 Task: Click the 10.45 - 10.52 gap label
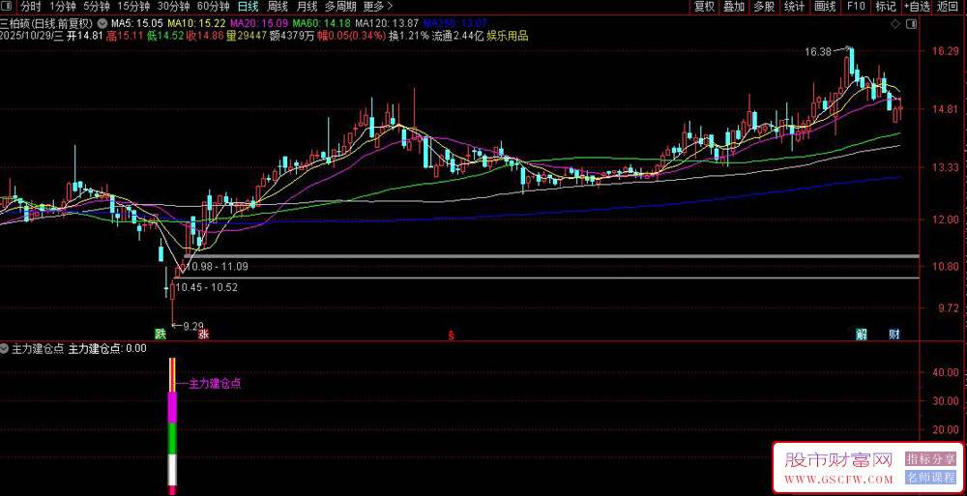[x=207, y=287]
